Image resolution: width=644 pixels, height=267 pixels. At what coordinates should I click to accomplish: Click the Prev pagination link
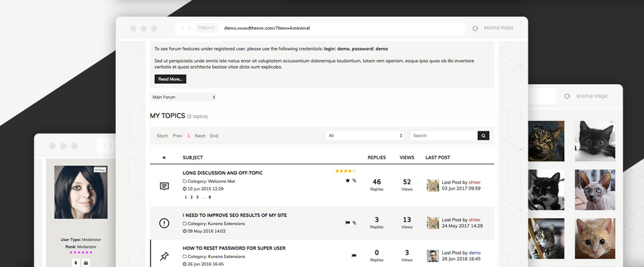(177, 136)
